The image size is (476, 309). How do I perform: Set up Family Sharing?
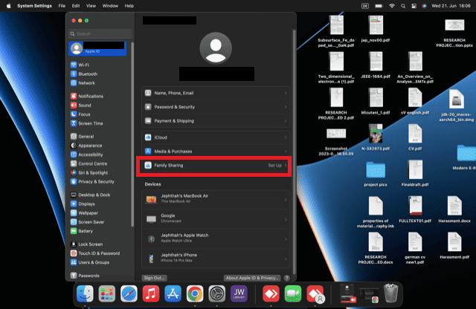[216, 165]
